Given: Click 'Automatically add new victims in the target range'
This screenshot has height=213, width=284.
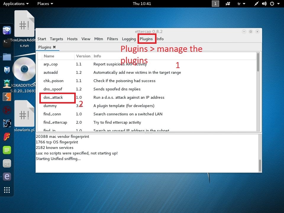Looking at the screenshot, I should pos(137,72).
